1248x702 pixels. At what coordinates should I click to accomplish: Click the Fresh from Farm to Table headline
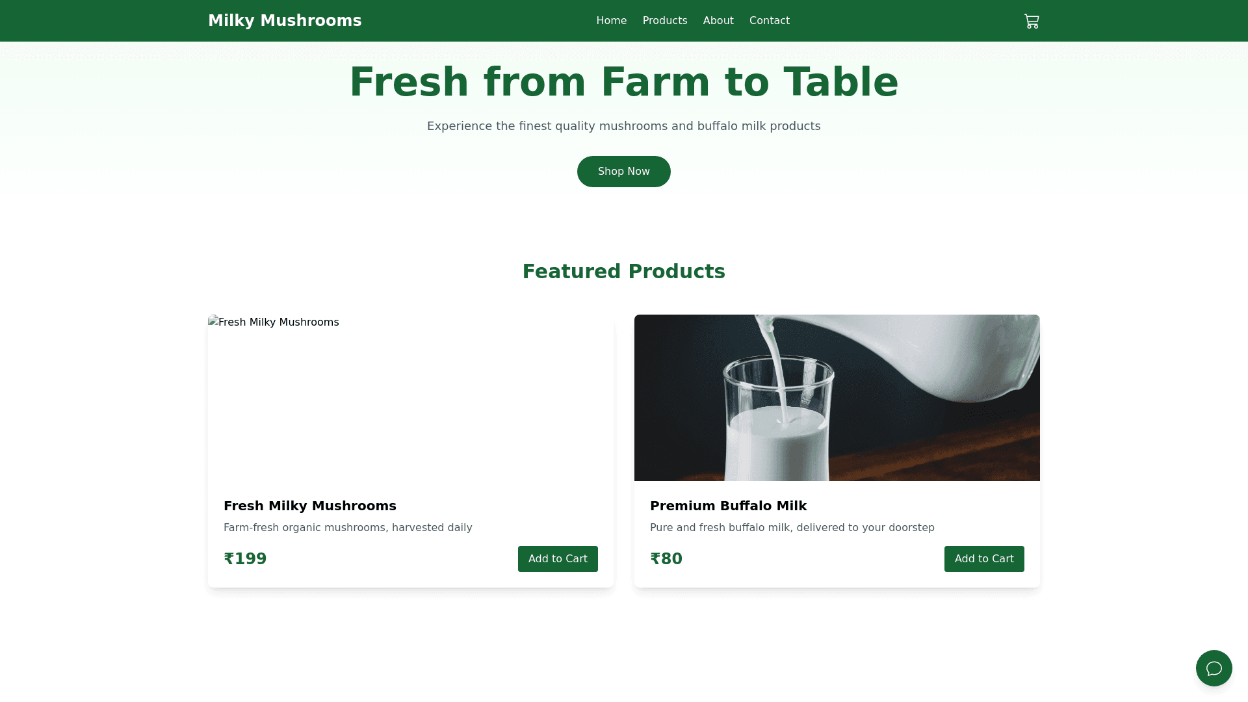[x=623, y=83]
